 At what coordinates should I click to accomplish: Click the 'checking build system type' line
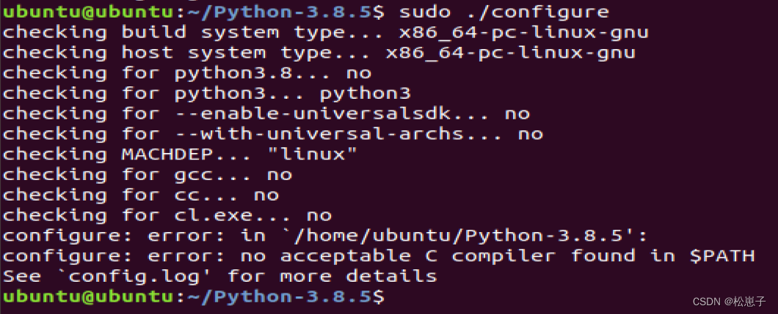click(325, 33)
